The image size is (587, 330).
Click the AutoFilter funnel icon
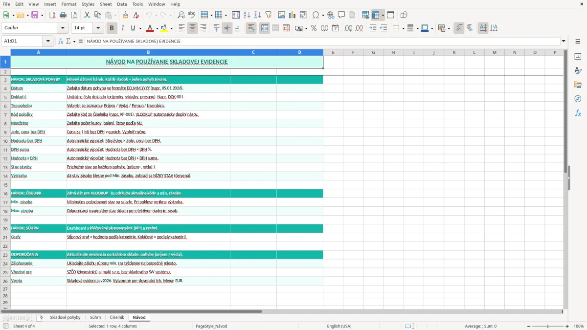coord(269,15)
